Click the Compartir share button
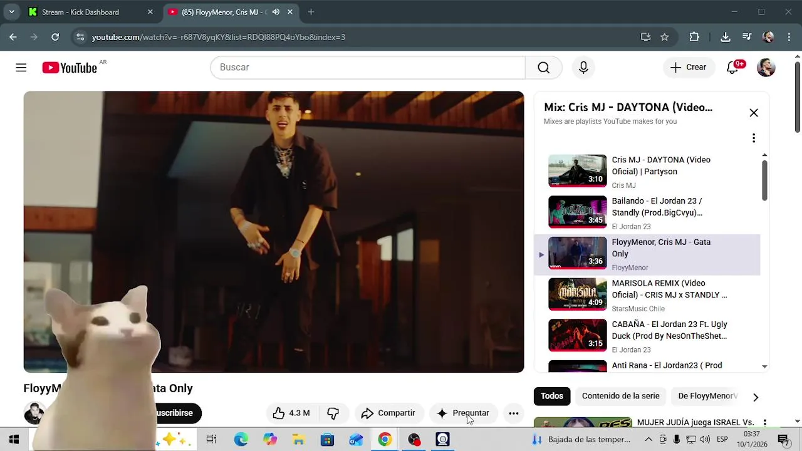This screenshot has width=802, height=451. tap(388, 413)
